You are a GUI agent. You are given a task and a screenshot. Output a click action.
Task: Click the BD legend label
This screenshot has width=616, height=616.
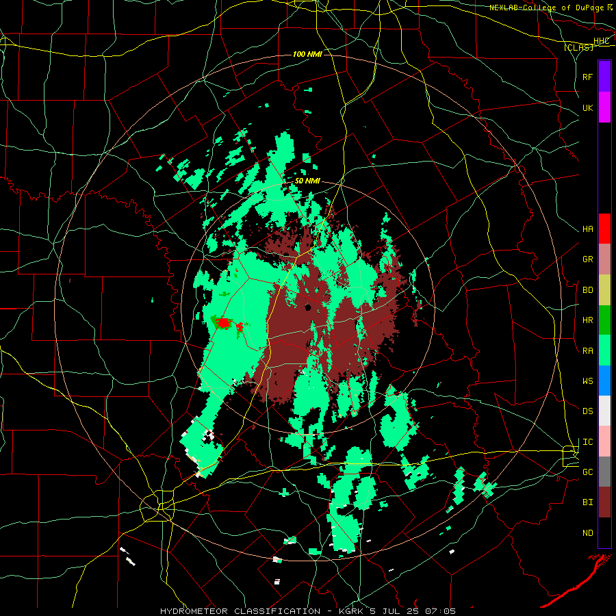tap(588, 290)
